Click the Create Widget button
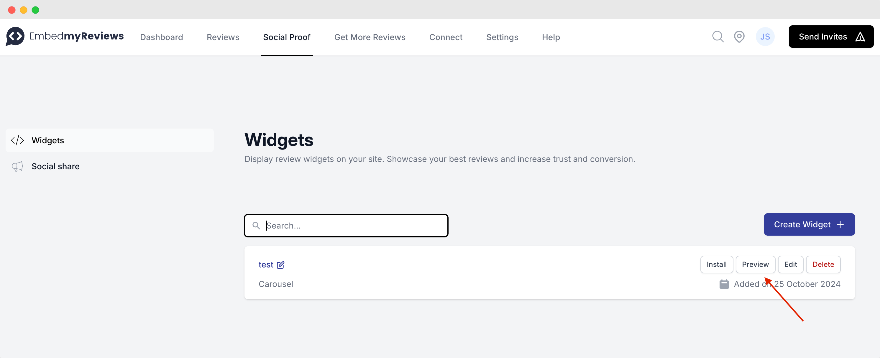 [809, 224]
